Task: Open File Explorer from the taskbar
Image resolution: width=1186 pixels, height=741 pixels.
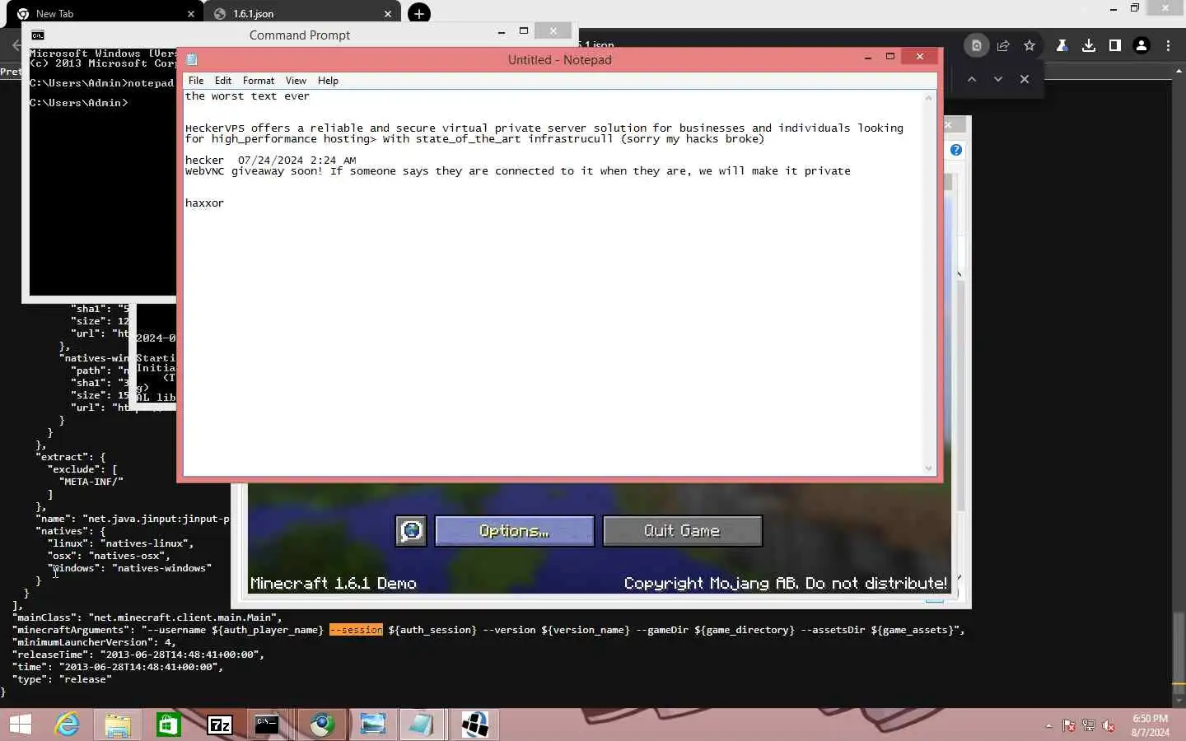Action: (118, 725)
